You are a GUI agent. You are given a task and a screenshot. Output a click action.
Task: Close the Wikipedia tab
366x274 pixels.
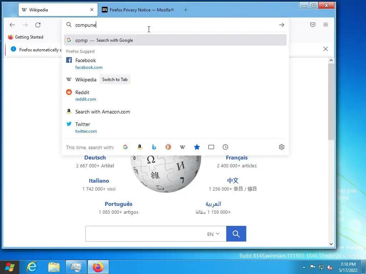92,10
